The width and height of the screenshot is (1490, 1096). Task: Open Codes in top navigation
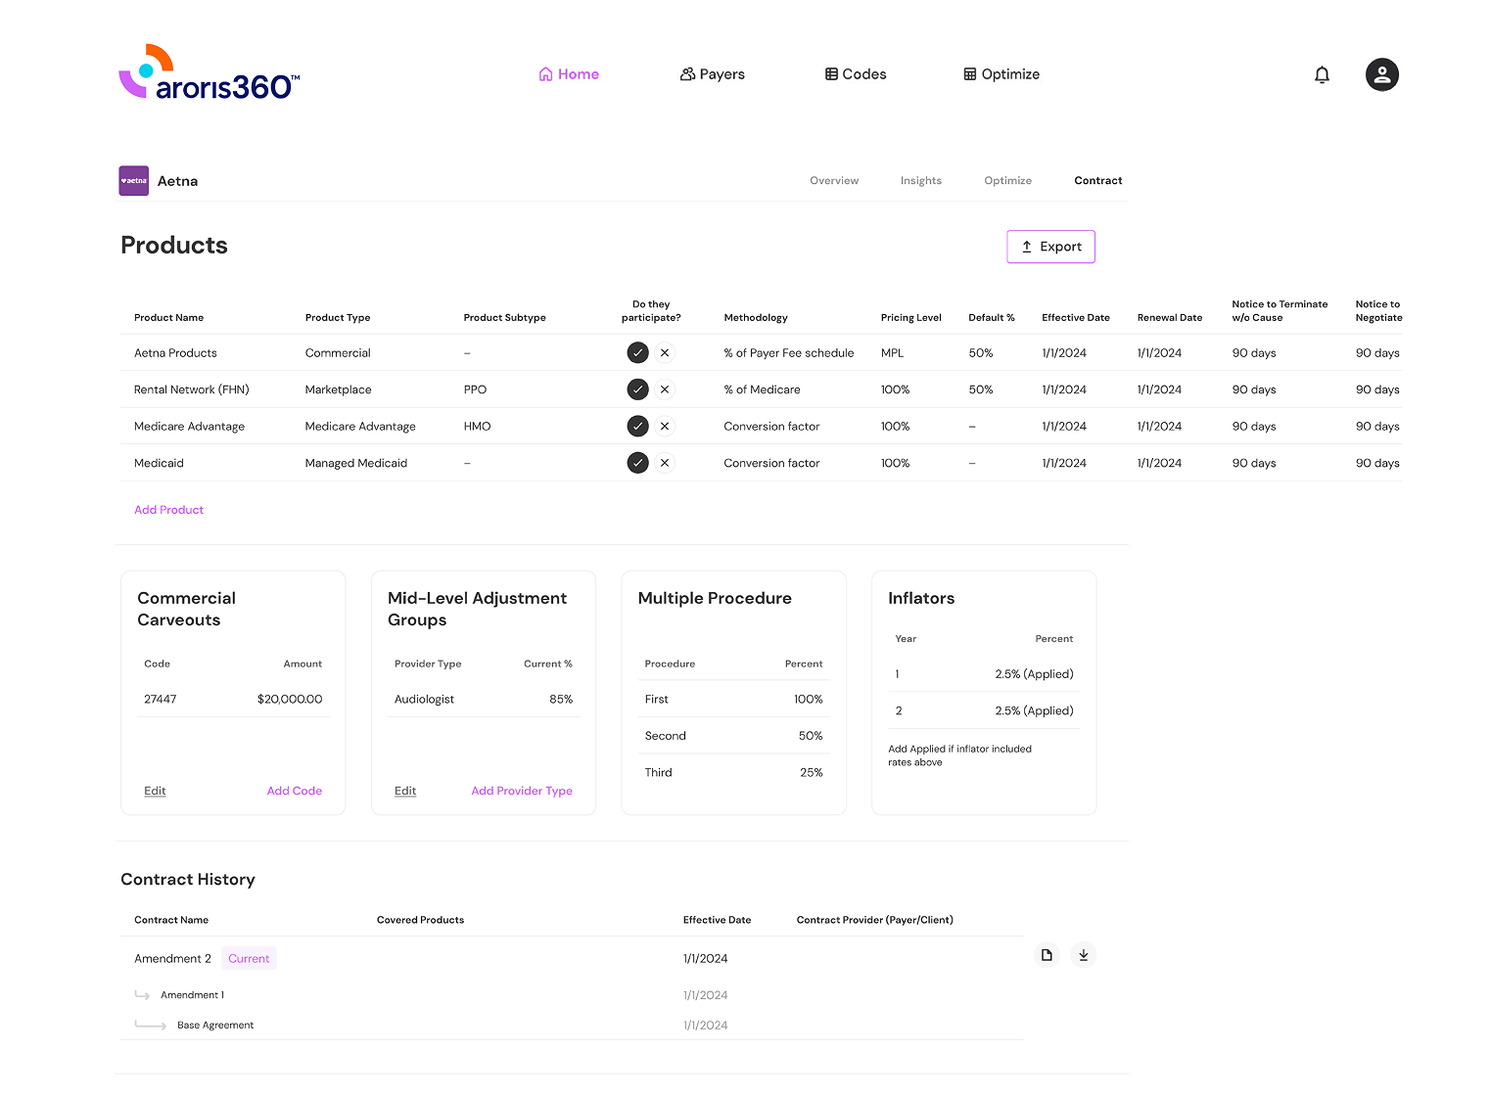click(856, 74)
